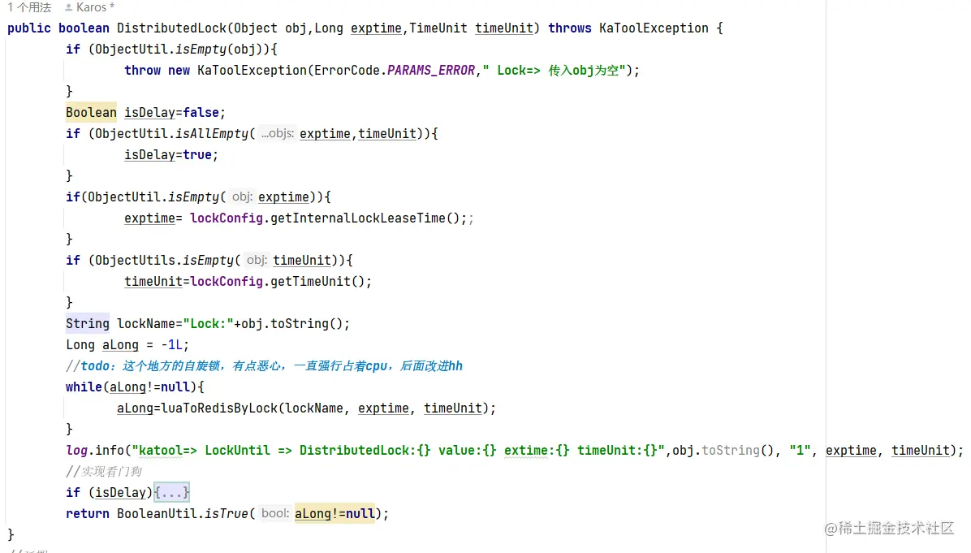This screenshot has height=553, width=971.
Task: Click the -1L literal value
Action: tap(171, 344)
